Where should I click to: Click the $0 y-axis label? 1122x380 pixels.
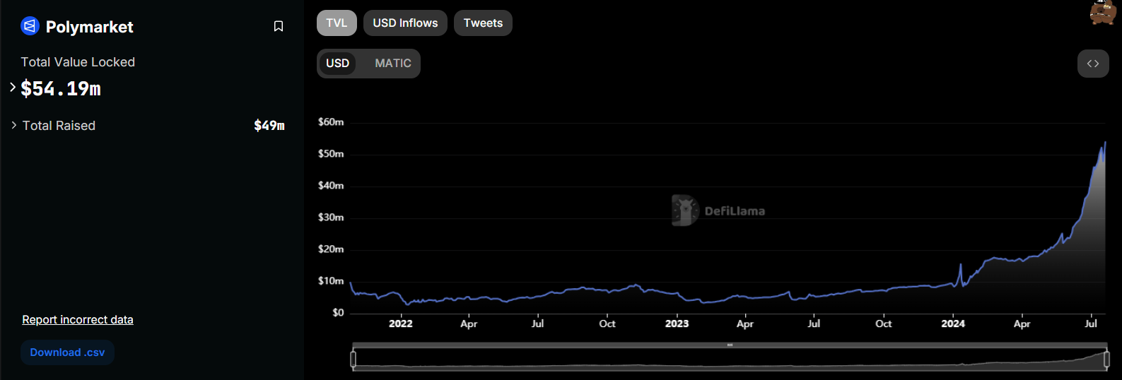[x=338, y=313]
